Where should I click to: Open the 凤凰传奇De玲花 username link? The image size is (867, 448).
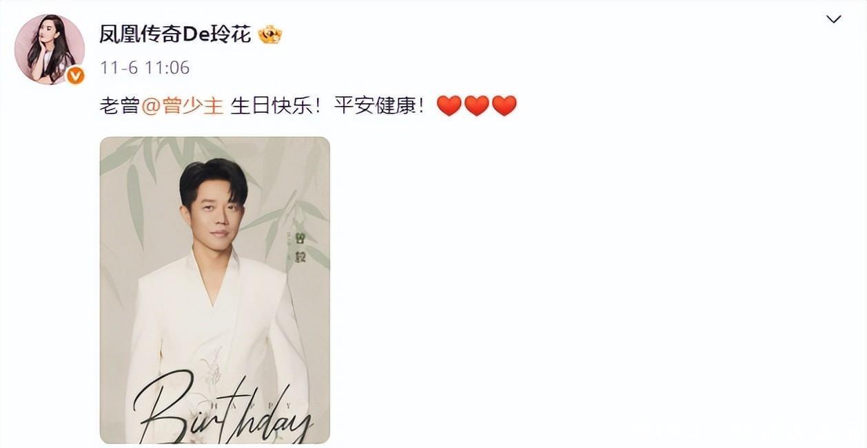click(x=175, y=35)
